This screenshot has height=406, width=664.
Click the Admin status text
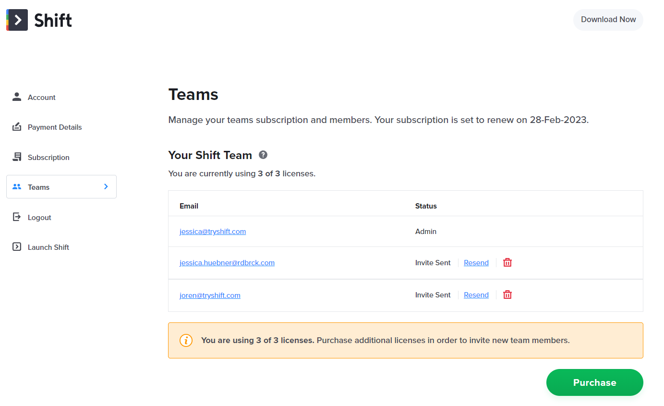pyautogui.click(x=426, y=231)
